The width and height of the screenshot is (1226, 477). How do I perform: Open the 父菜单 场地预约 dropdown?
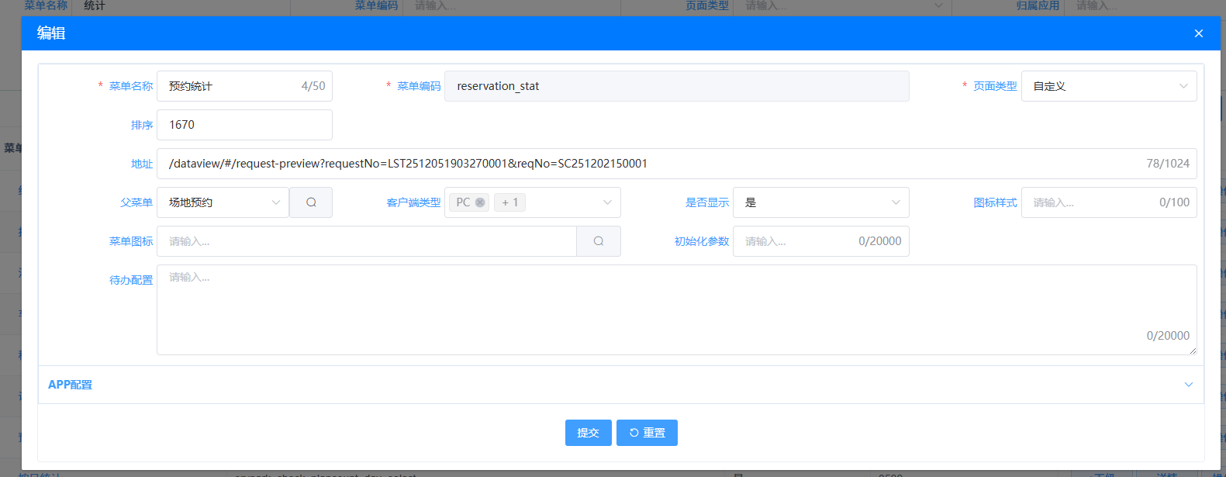(x=223, y=202)
